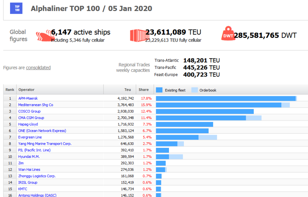Sort by the Operator column header

26,90
